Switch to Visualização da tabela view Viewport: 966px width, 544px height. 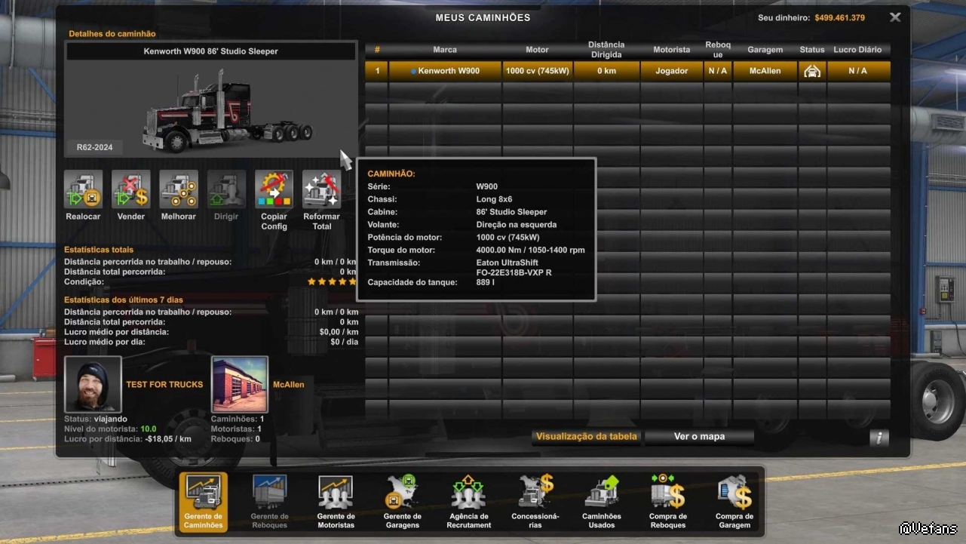point(586,437)
